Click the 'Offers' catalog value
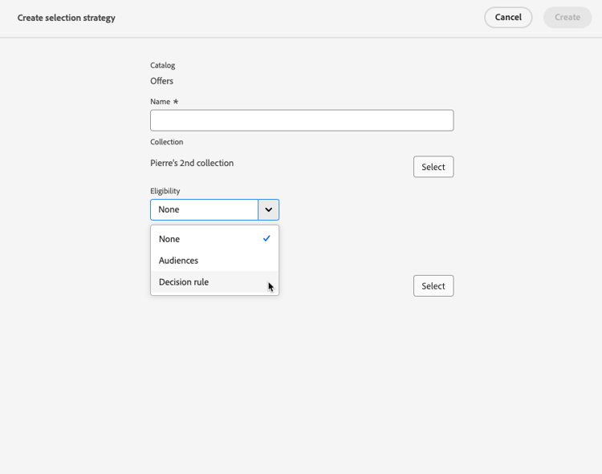This screenshot has height=474, width=602. click(161, 81)
